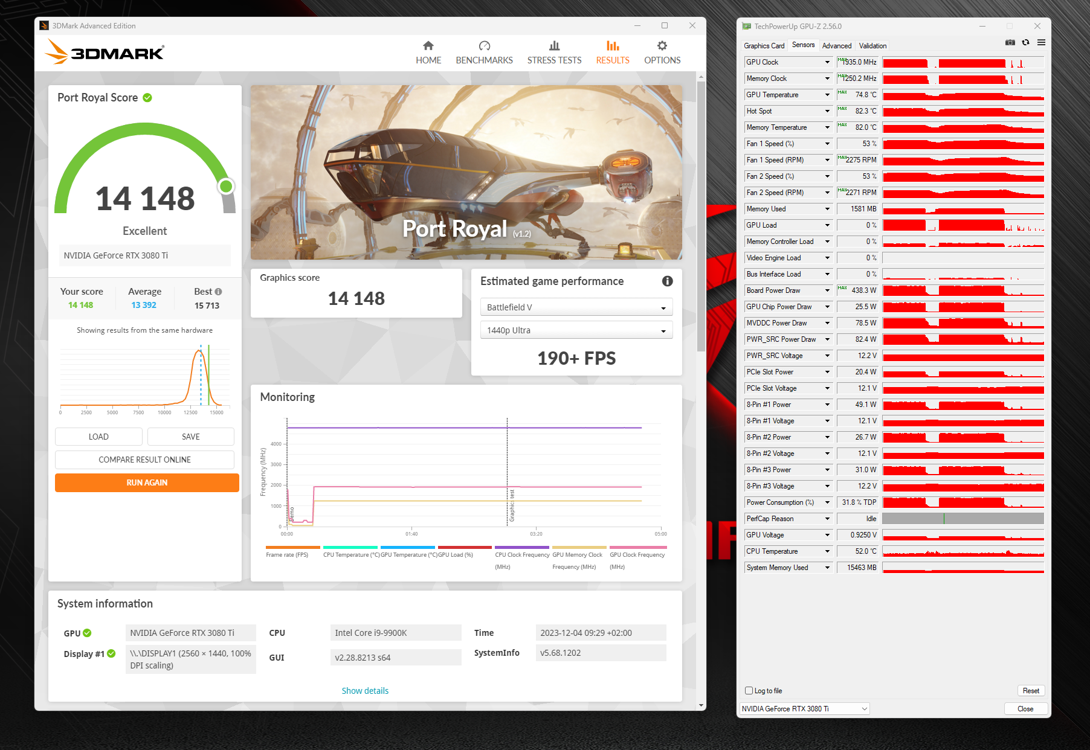
Task: Open the Advanced tab in GPU-Z
Action: 837,46
